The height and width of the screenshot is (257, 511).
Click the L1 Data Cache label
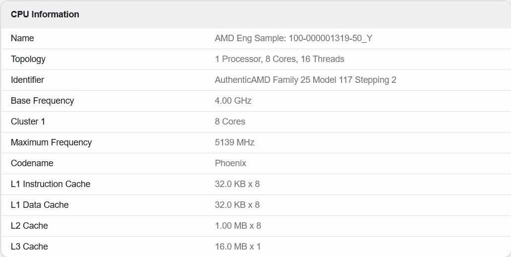(x=40, y=205)
